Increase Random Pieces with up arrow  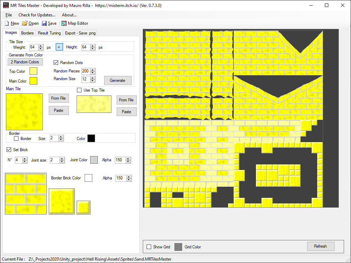(x=93, y=70)
